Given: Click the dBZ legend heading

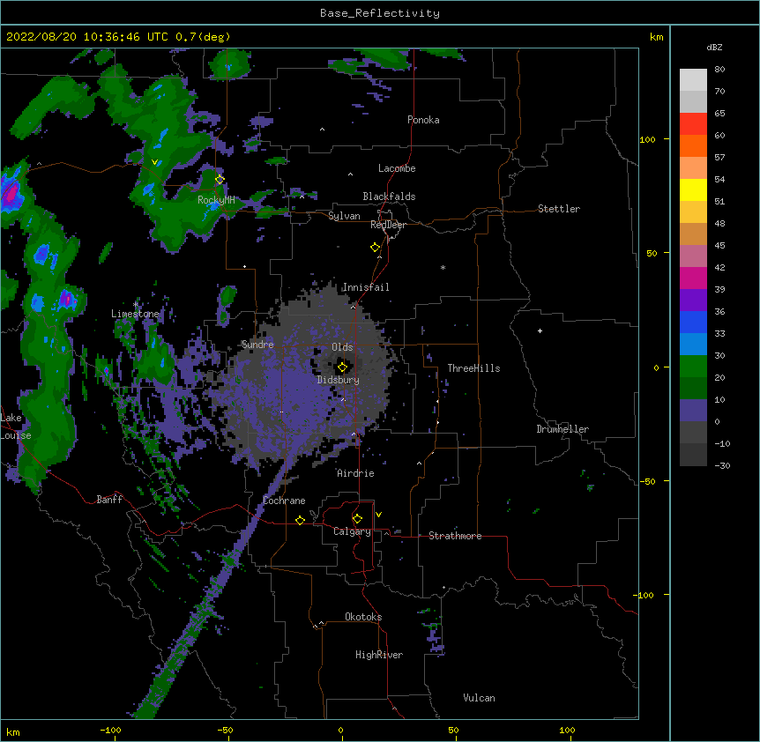Looking at the screenshot, I should pyautogui.click(x=714, y=47).
